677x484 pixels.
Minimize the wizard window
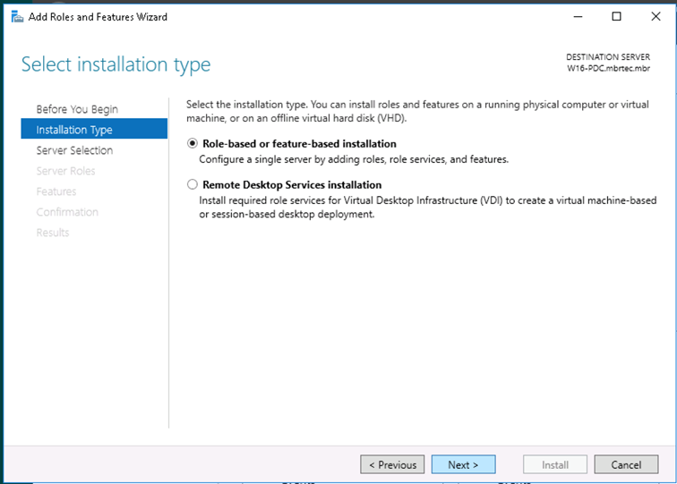click(578, 17)
